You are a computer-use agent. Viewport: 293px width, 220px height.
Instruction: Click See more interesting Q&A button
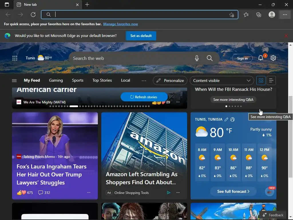[x=233, y=99]
